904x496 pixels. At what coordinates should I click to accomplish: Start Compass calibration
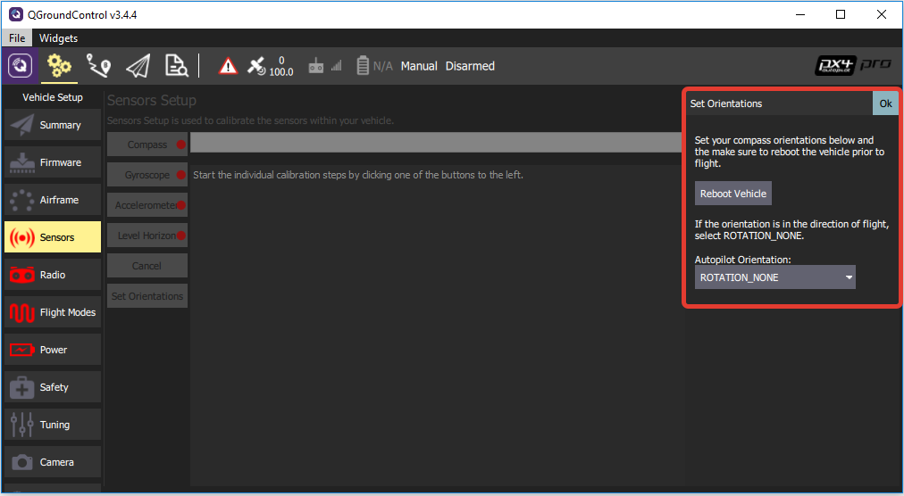click(147, 145)
